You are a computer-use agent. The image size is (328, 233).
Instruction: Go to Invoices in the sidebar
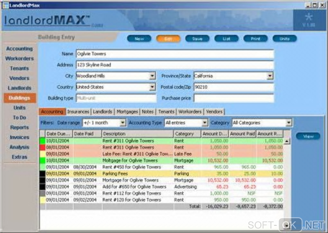tap(19, 137)
